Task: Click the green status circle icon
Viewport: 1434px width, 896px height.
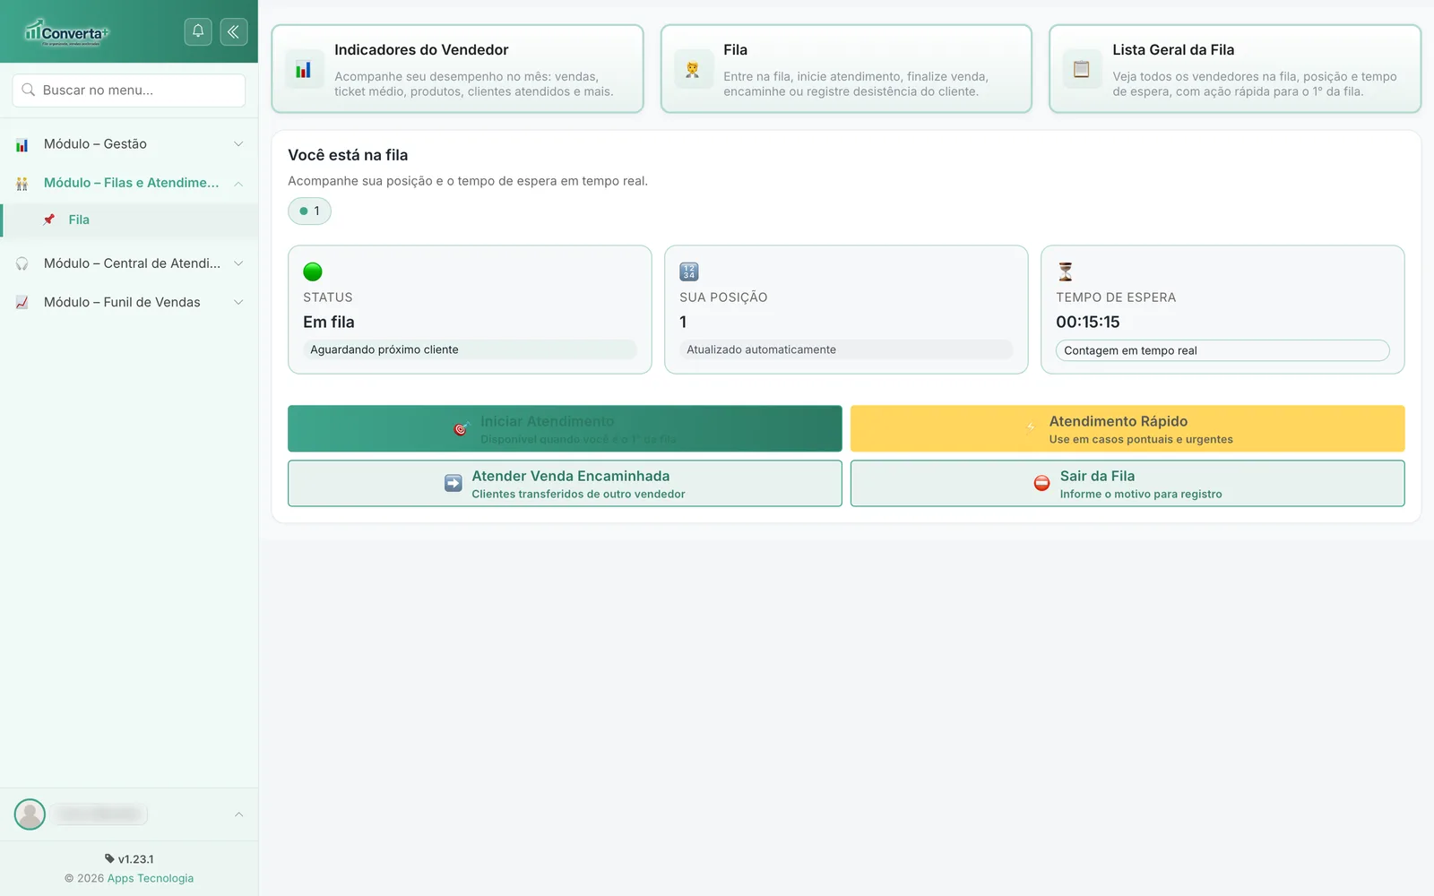Action: tap(313, 271)
